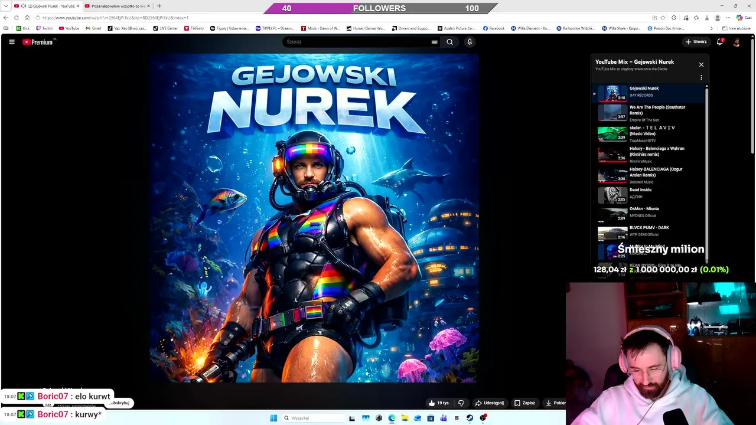Open the Poison Gas Arrow bookmark

pyautogui.click(x=666, y=28)
